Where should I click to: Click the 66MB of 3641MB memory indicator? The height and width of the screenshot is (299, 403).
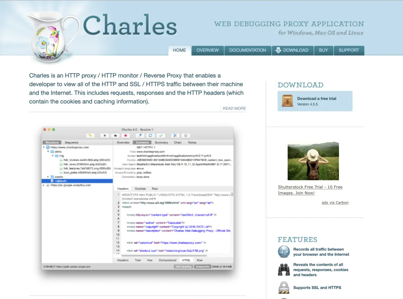(222, 267)
